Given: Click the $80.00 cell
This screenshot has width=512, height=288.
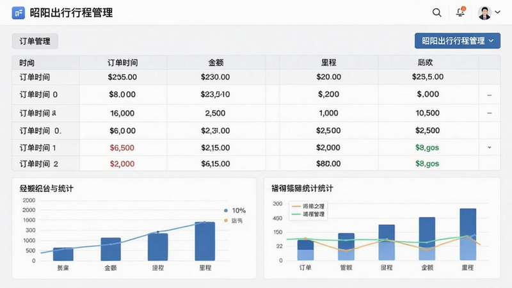Looking at the screenshot, I should tap(328, 164).
